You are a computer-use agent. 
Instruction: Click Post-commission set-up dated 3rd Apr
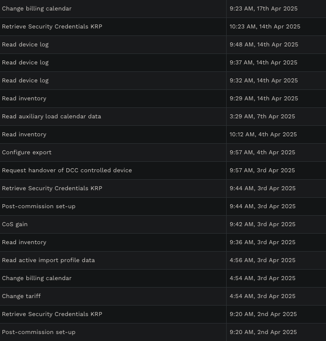point(163,206)
